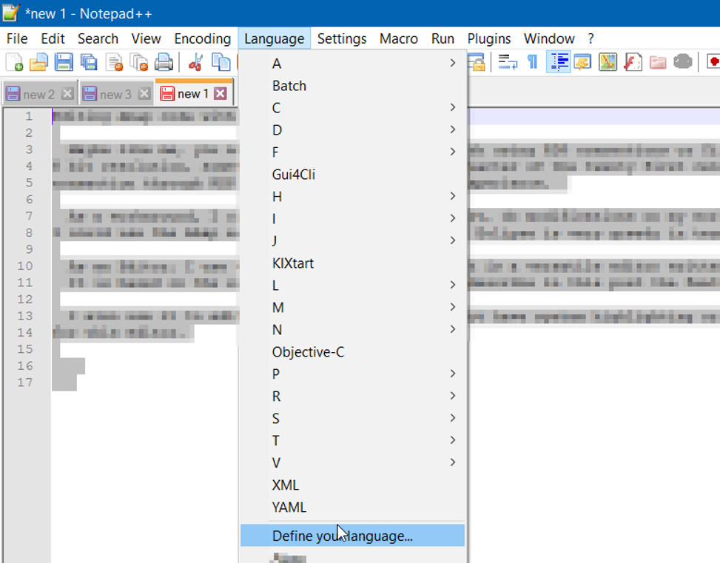Click the Open file folder icon

coord(38,62)
